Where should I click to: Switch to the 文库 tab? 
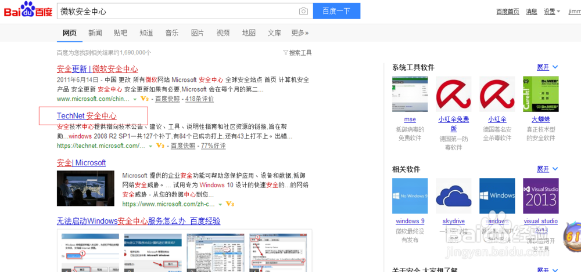[x=274, y=33]
